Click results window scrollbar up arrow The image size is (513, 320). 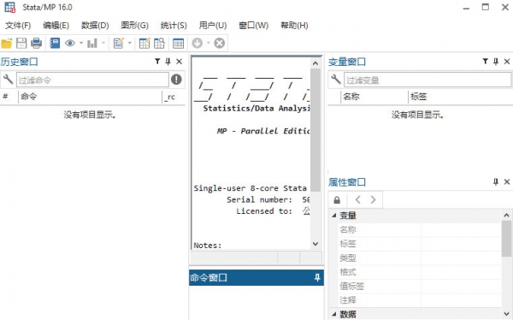315,63
